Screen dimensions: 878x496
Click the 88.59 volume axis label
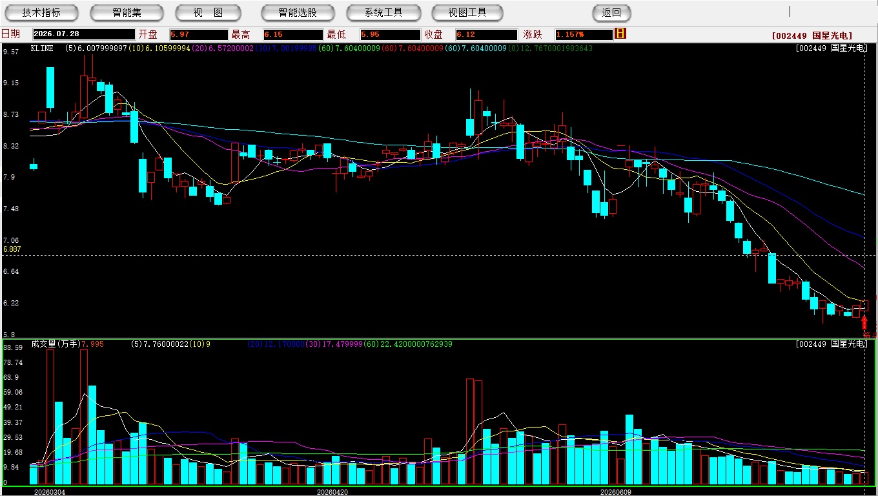(x=13, y=347)
